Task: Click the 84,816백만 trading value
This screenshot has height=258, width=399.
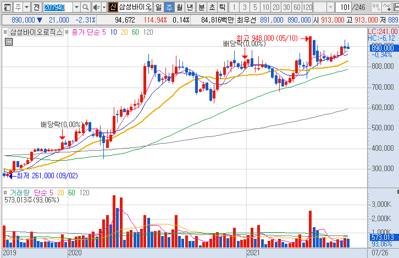Action: 217,20
